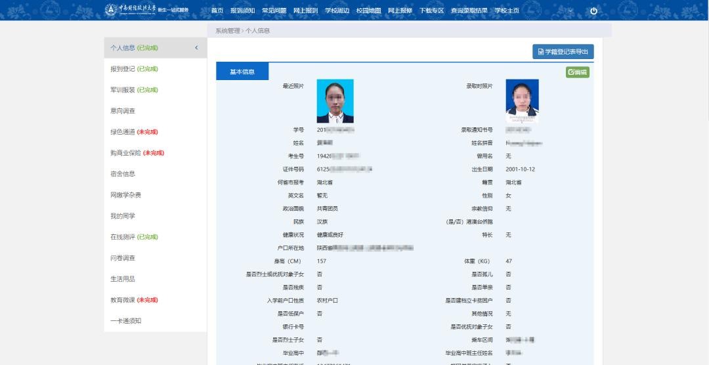Navigate to 校园地图 in top menu
The width and height of the screenshot is (709, 365).
pyautogui.click(x=368, y=11)
